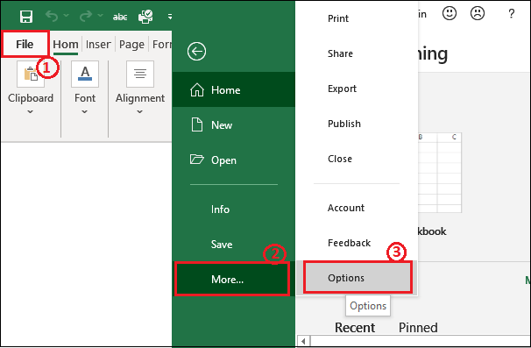Open Customize Quick Access Toolbar dropdown arrow
The height and width of the screenshot is (348, 531).
tap(170, 17)
